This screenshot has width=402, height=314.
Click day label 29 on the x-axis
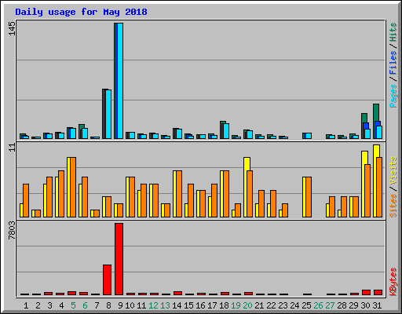353,305
